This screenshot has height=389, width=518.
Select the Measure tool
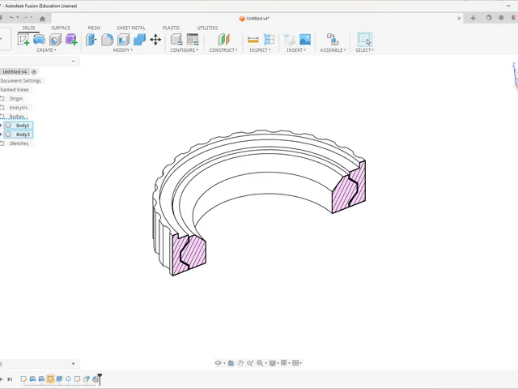253,40
